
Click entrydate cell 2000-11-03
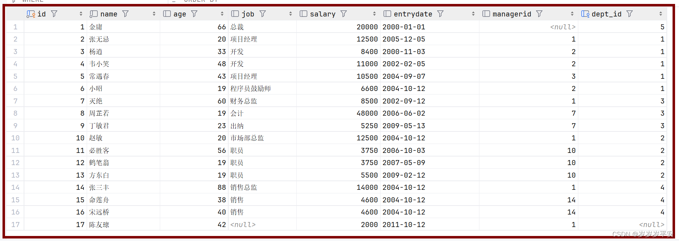point(404,52)
